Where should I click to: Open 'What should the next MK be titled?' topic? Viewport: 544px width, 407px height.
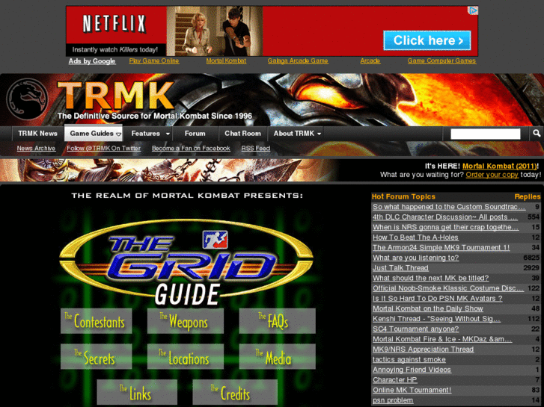pos(430,278)
